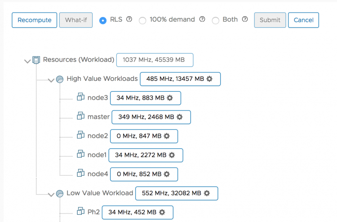Click the Recompute button
This screenshot has height=222, width=337.
click(35, 20)
